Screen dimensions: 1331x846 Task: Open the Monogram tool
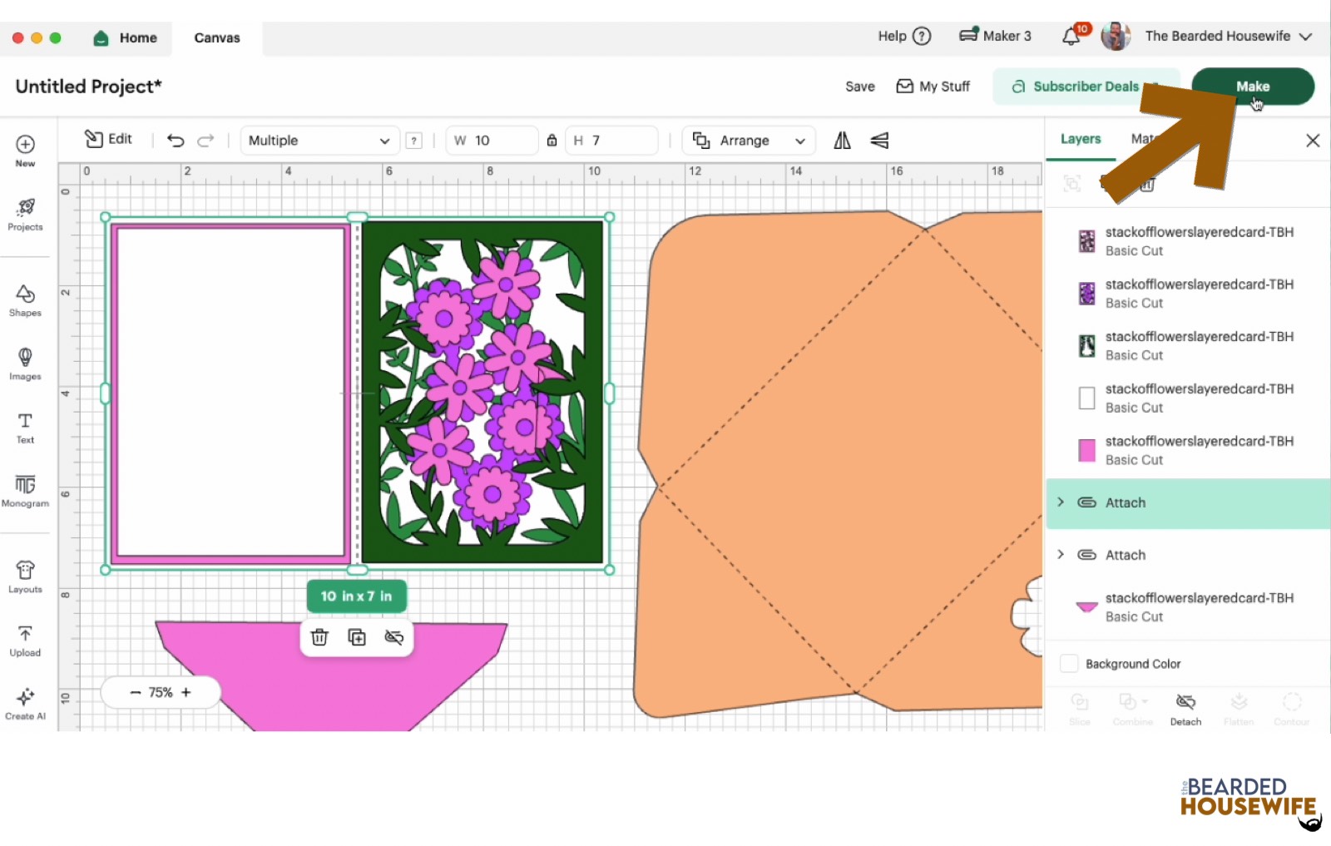point(25,490)
